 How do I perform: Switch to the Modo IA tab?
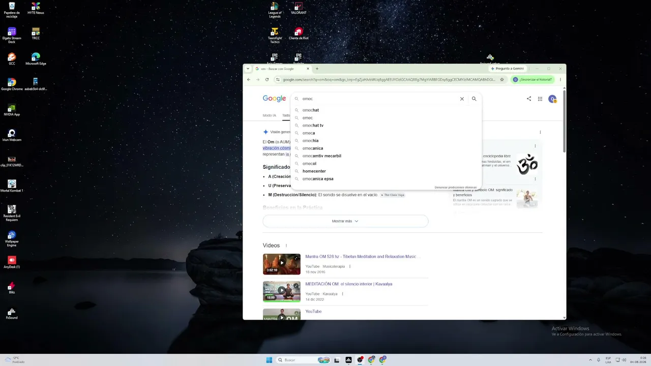(270, 115)
